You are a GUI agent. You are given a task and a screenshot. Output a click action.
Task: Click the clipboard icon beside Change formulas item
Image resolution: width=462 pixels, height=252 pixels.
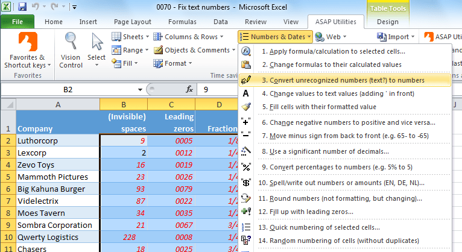click(x=246, y=65)
